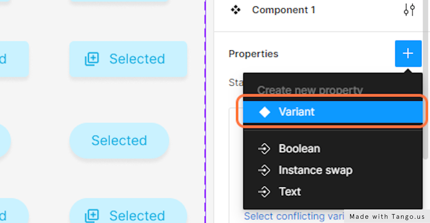Open the Select conflicting variants link

click(294, 216)
